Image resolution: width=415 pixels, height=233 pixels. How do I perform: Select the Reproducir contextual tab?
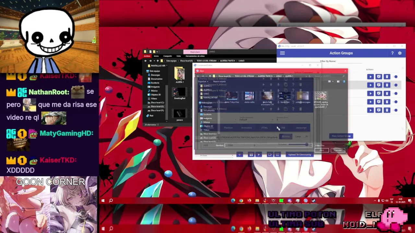[195, 52]
